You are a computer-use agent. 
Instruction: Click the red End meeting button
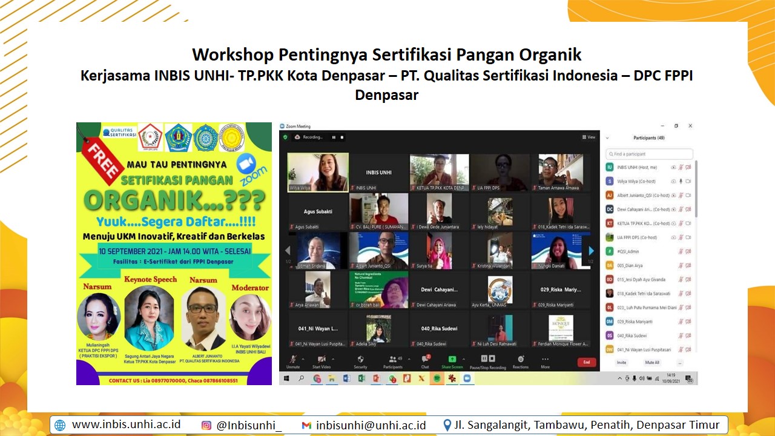pos(586,362)
